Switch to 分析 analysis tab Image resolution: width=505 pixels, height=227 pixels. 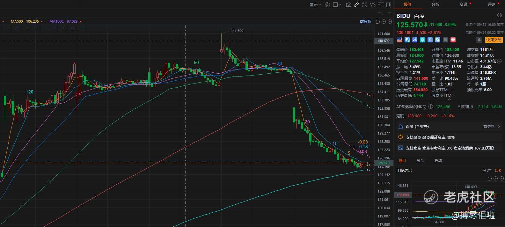pos(435,4)
